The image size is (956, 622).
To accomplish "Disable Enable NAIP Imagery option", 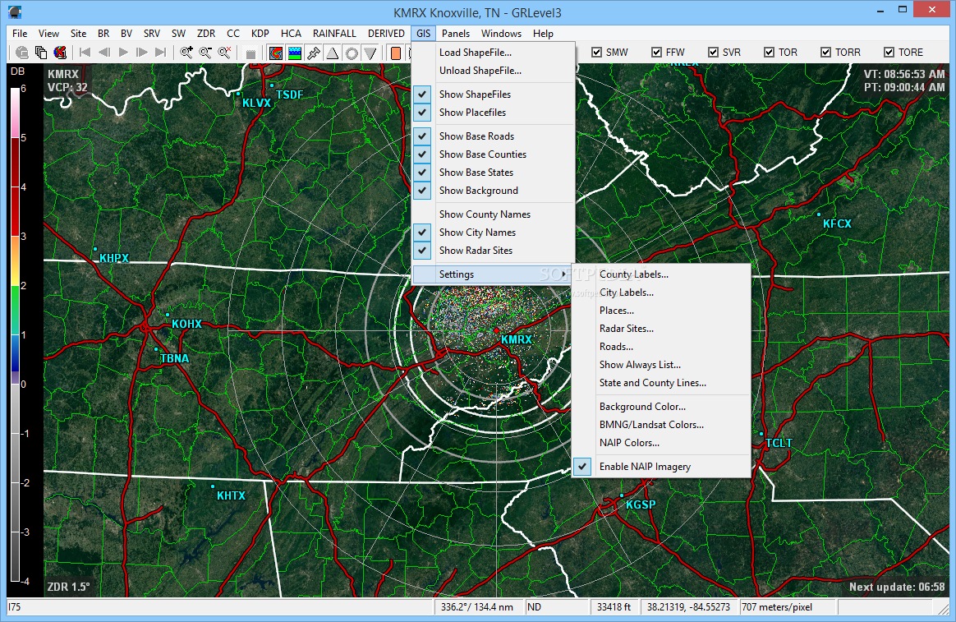I will [x=661, y=467].
